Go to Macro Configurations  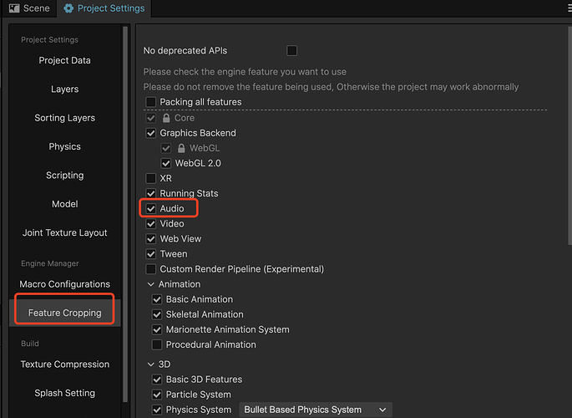coord(64,284)
